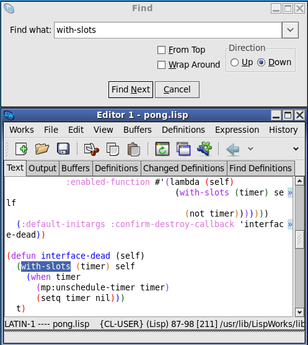308x345 pixels.
Task: Select the Up direction radio button
Action: pos(234,63)
